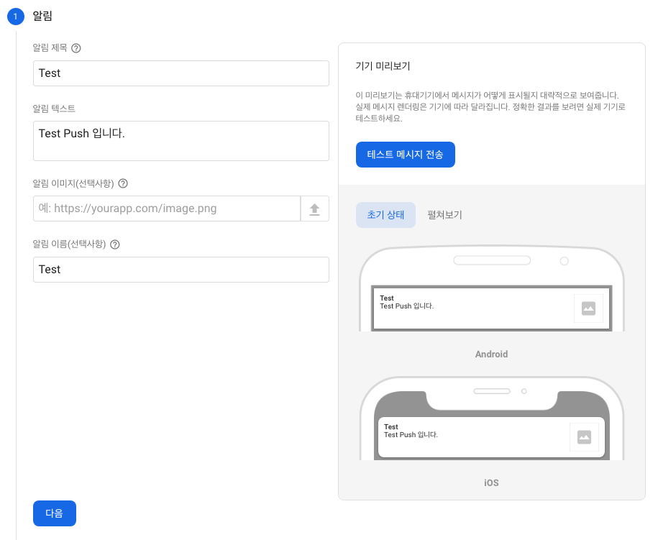The height and width of the screenshot is (540, 658).
Task: Click the 테스트 메시지 전송 button
Action: (406, 155)
